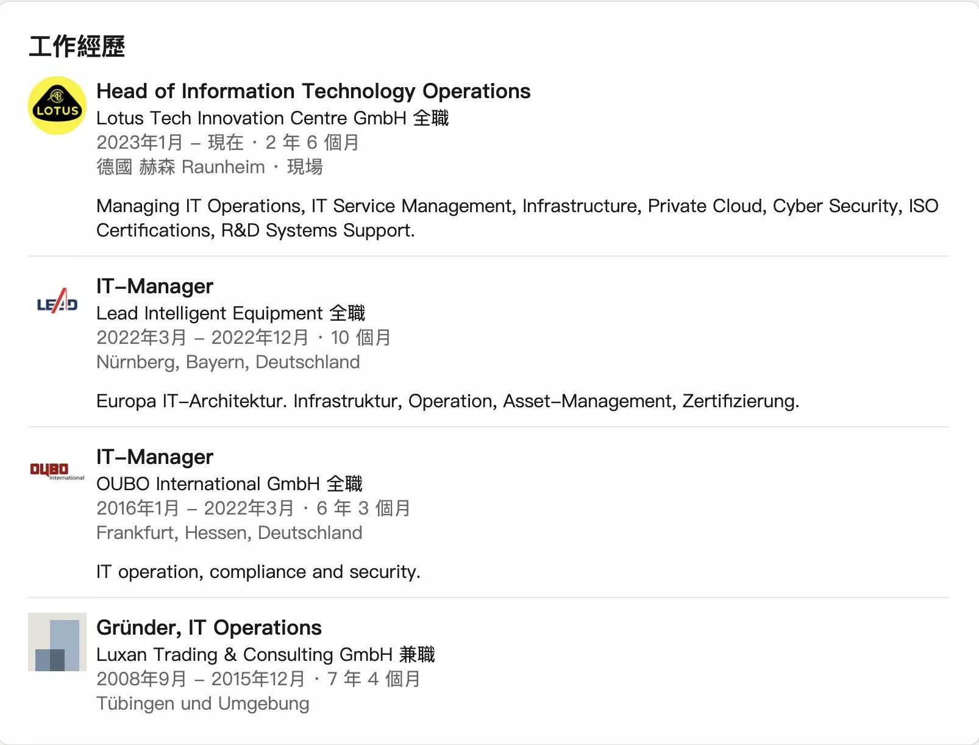The height and width of the screenshot is (745, 979).
Task: Select the Tübingen und Umgebung location text
Action: tap(203, 704)
